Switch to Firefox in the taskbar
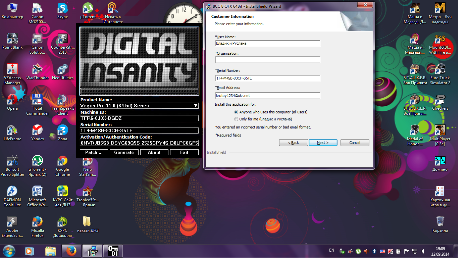The width and height of the screenshot is (467, 263). 71,251
